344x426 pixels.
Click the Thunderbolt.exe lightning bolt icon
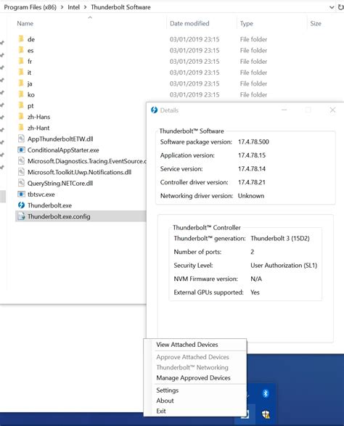(21, 205)
